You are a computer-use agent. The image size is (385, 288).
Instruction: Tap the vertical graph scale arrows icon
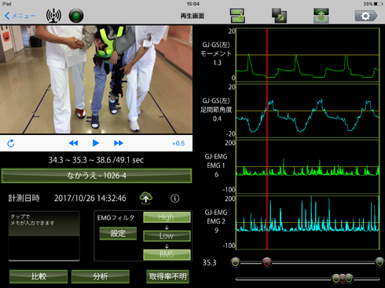pyautogui.click(x=321, y=16)
